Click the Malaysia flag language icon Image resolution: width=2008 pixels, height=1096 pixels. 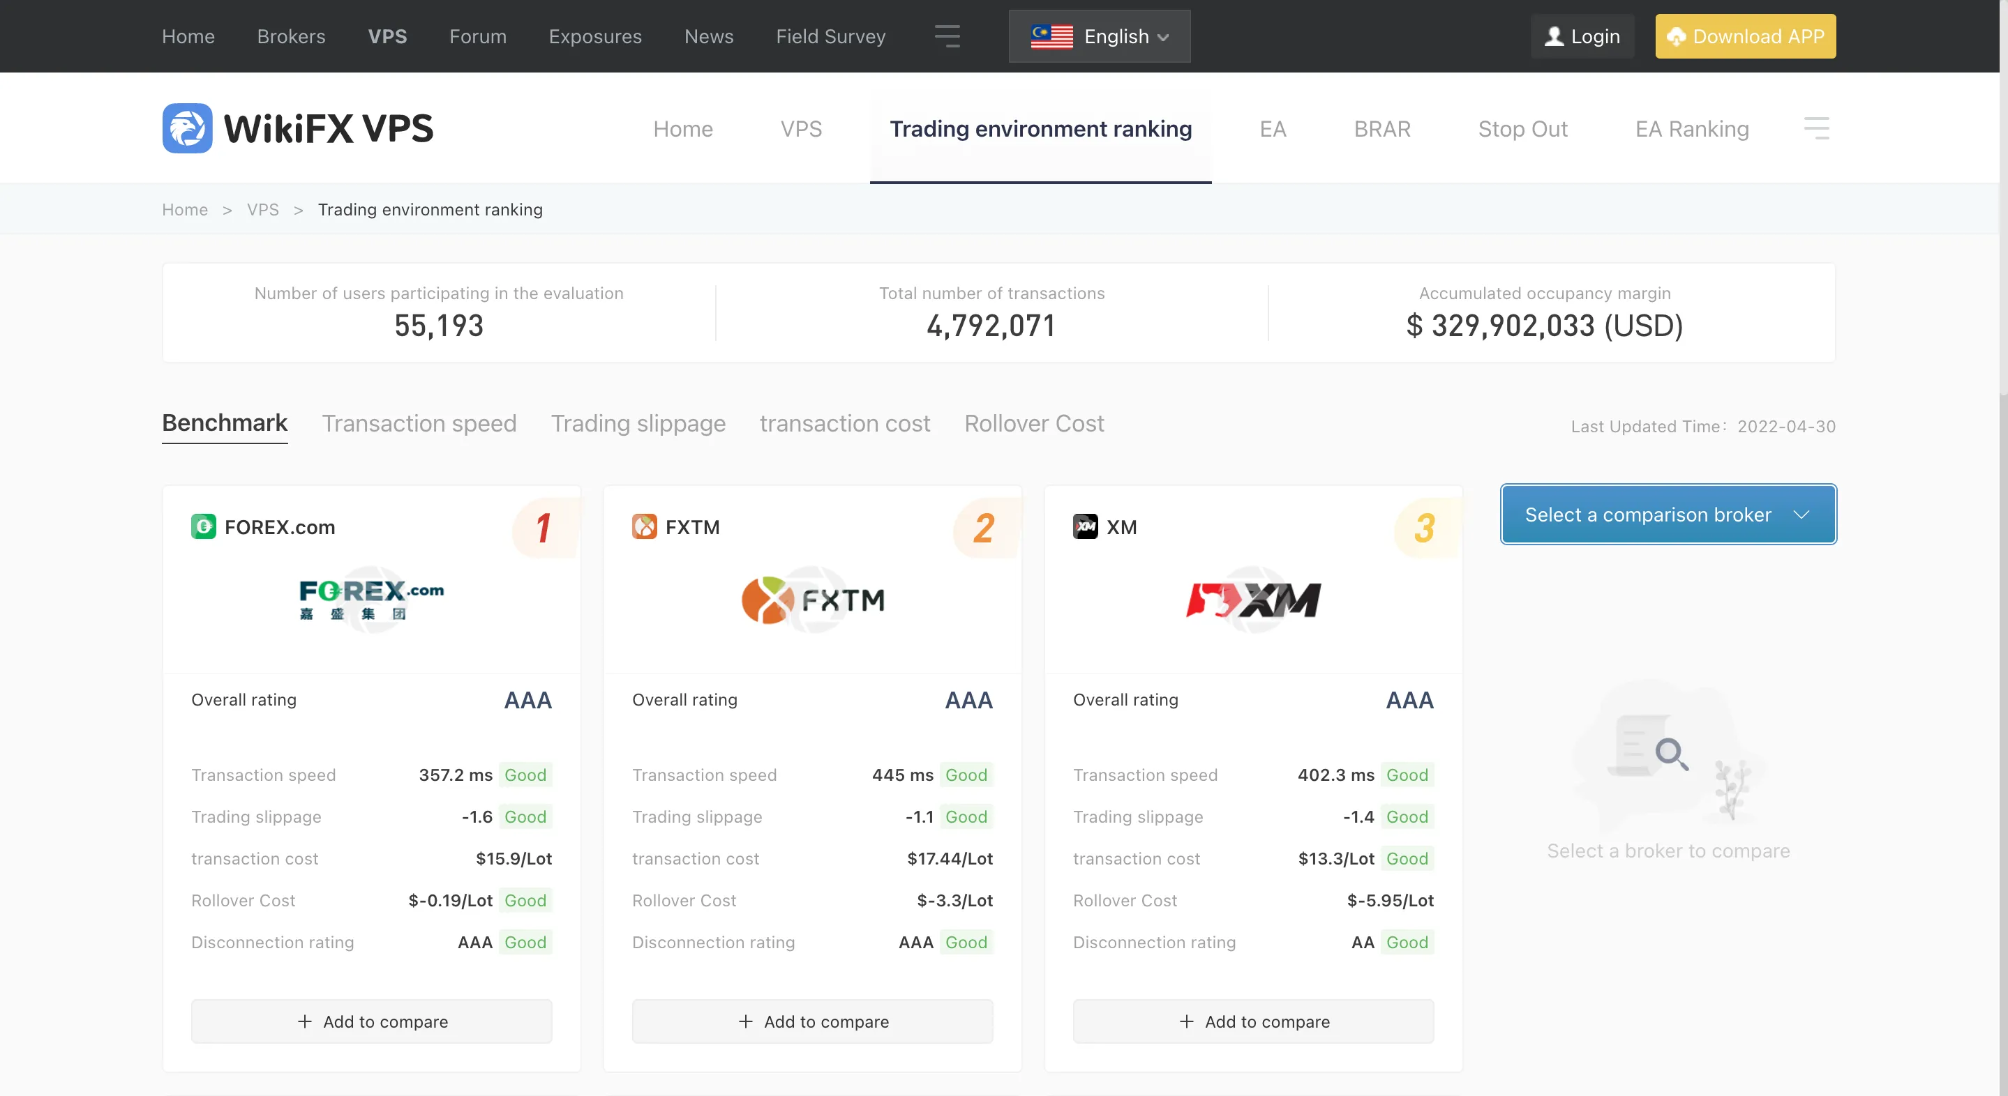click(1051, 36)
